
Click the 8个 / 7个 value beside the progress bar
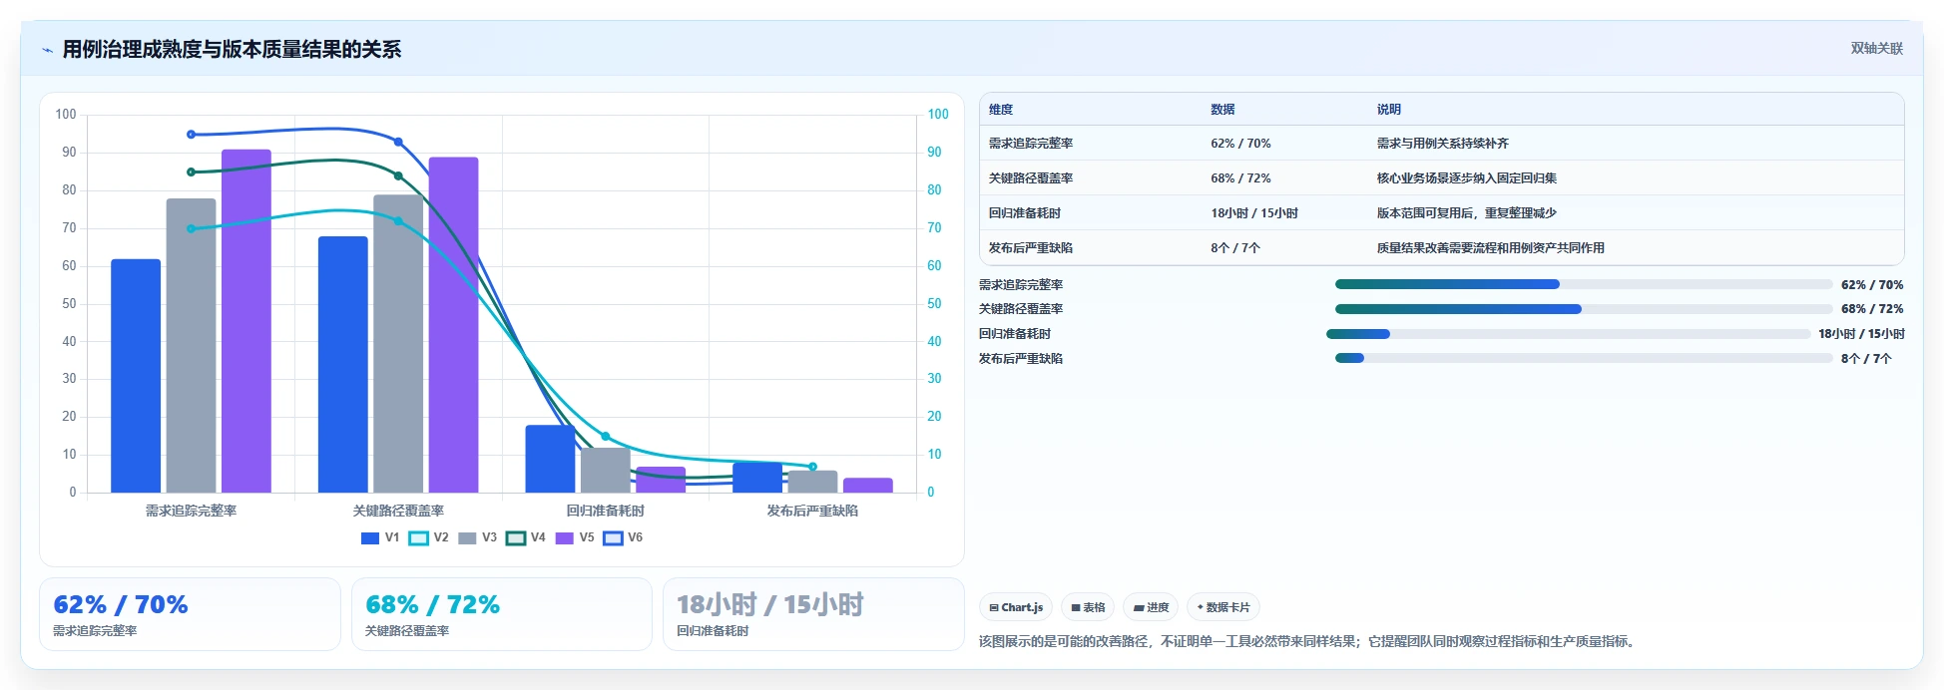1866,359
